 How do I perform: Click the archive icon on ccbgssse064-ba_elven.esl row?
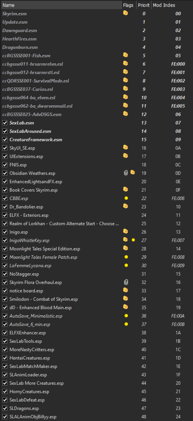(126, 97)
